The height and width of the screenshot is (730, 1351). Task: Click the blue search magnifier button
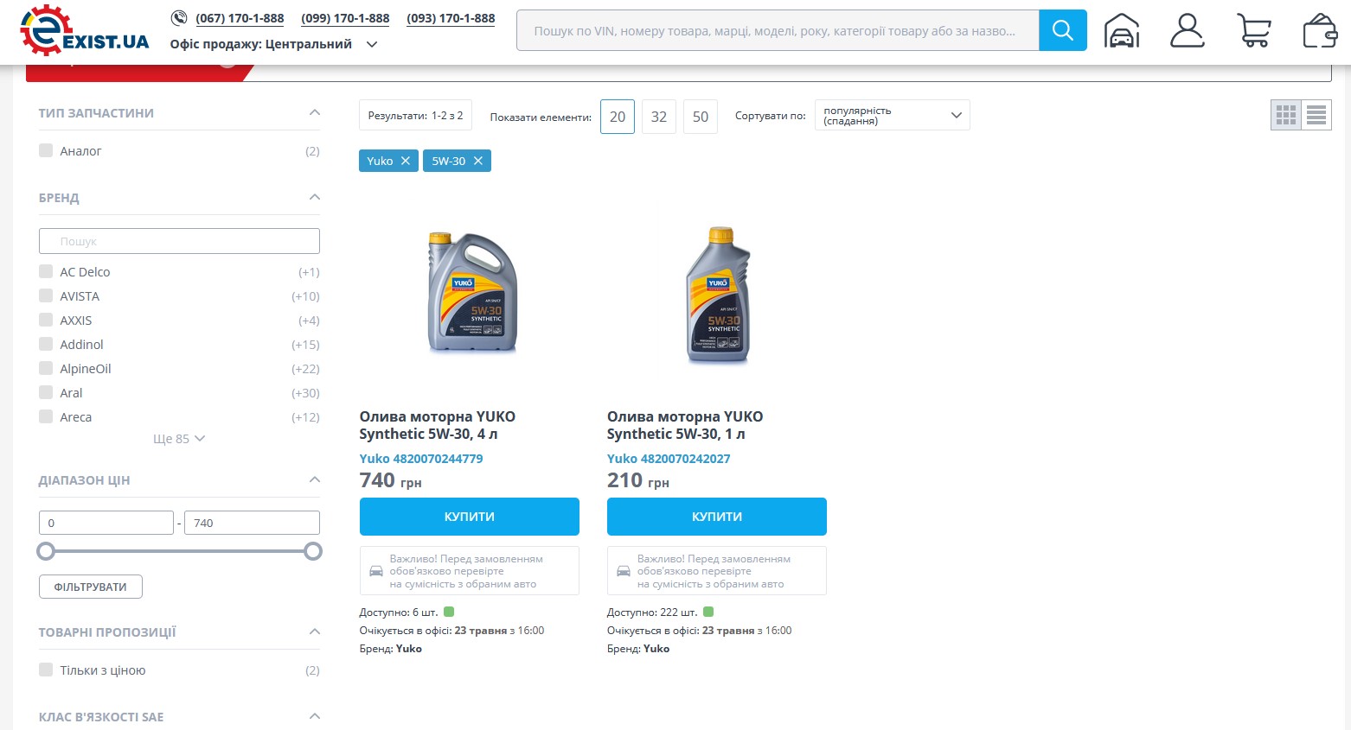click(x=1062, y=31)
